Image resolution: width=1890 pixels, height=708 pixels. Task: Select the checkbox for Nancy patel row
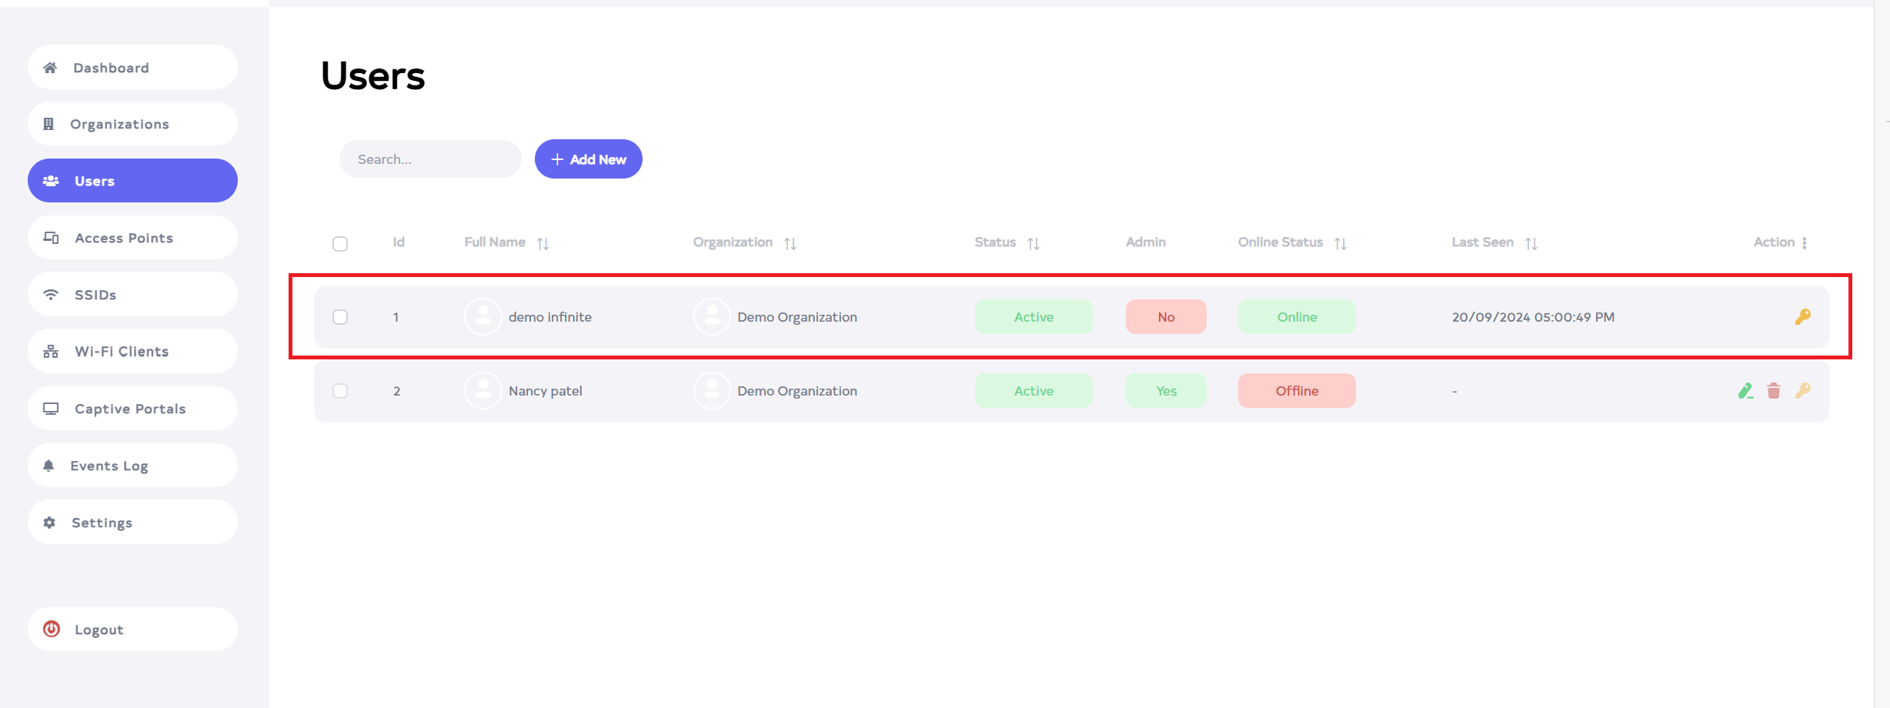pyautogui.click(x=340, y=391)
